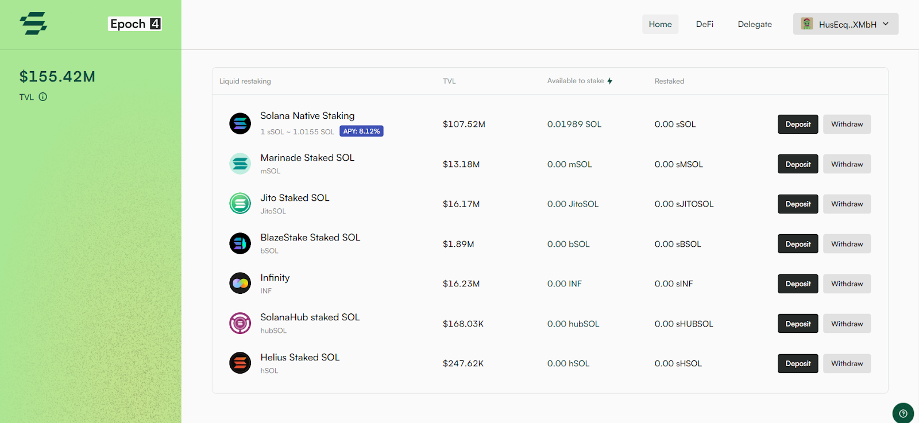Withdraw from Infinity INF
Image resolution: width=919 pixels, height=423 pixels.
[x=847, y=284]
